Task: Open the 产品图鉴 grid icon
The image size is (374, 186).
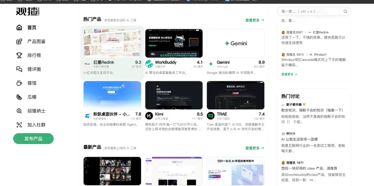Action: tap(19, 42)
